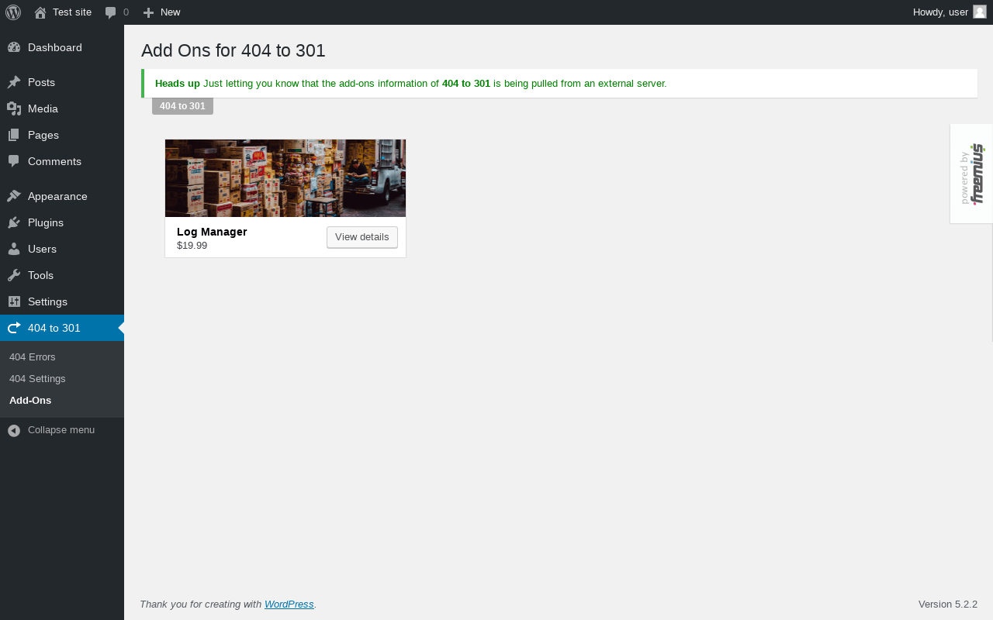This screenshot has width=993, height=620.
Task: Navigate to Pages menu label
Action: pos(43,135)
